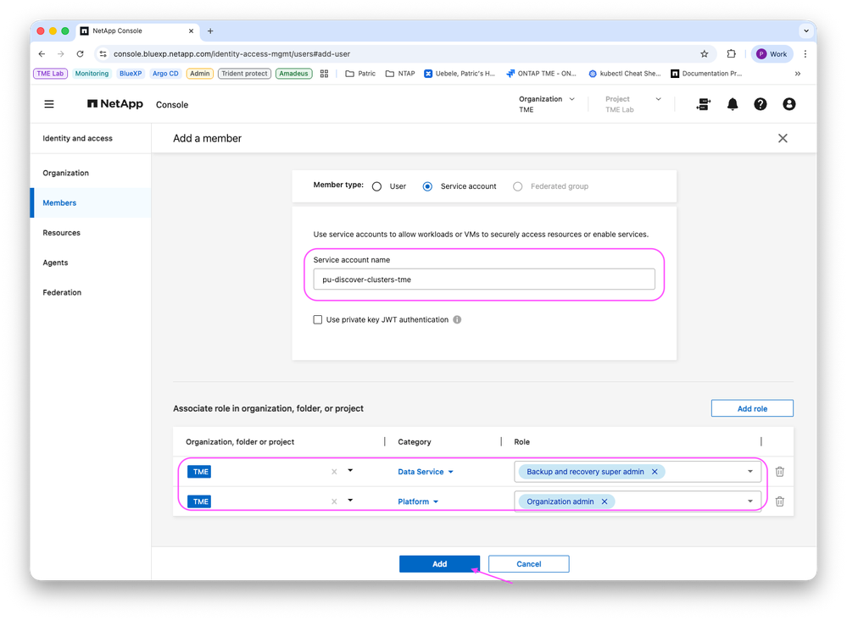Image resolution: width=847 pixels, height=620 pixels.
Task: Close the NetApp Console tab
Action: coord(191,30)
